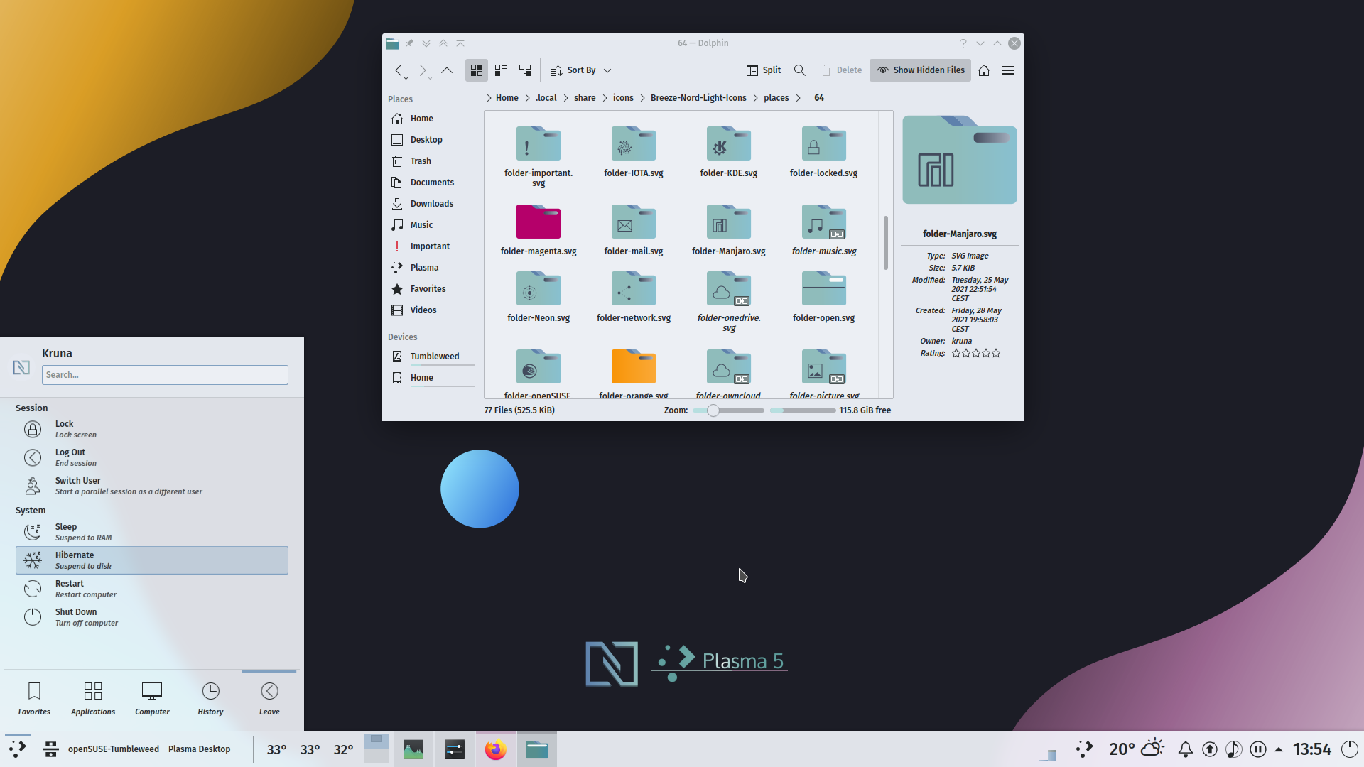Click breadcrumb chevron before Home
The image size is (1364, 767).
489,98
